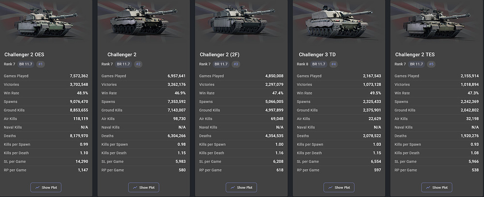Show the plot for Challenger 2 (2F)

coord(241,187)
